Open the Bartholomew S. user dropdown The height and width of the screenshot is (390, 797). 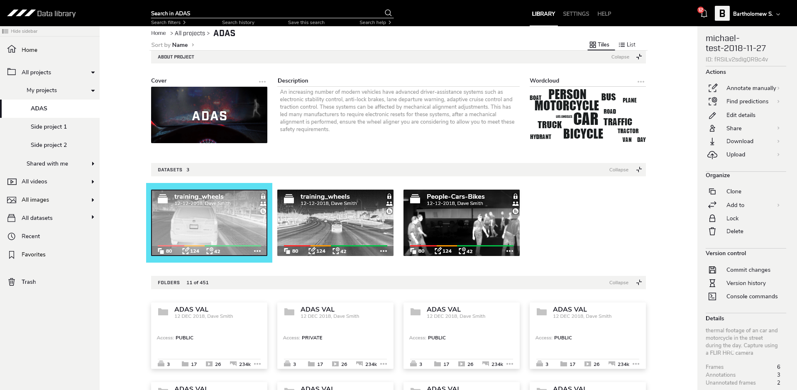[x=778, y=14]
